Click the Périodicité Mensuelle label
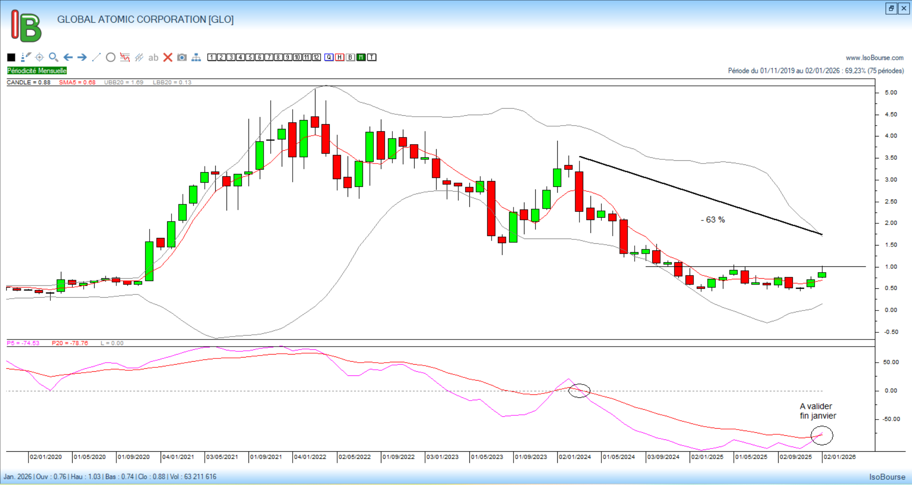The width and height of the screenshot is (912, 485). (x=37, y=71)
